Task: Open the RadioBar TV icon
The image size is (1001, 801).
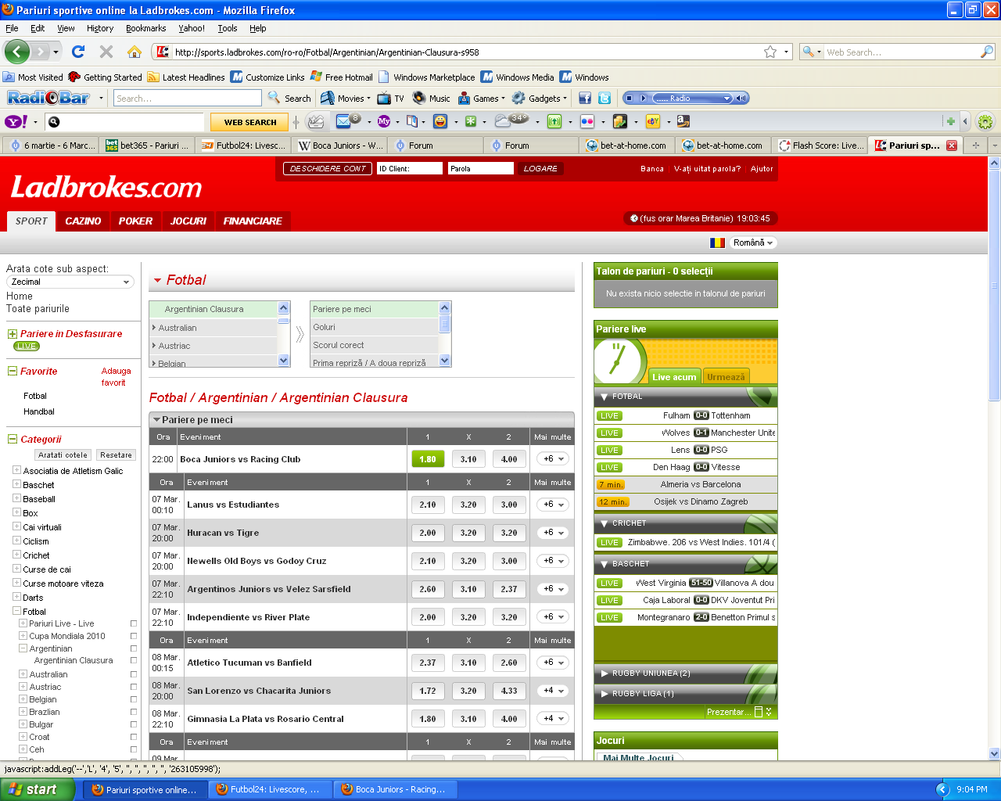Action: (x=384, y=99)
